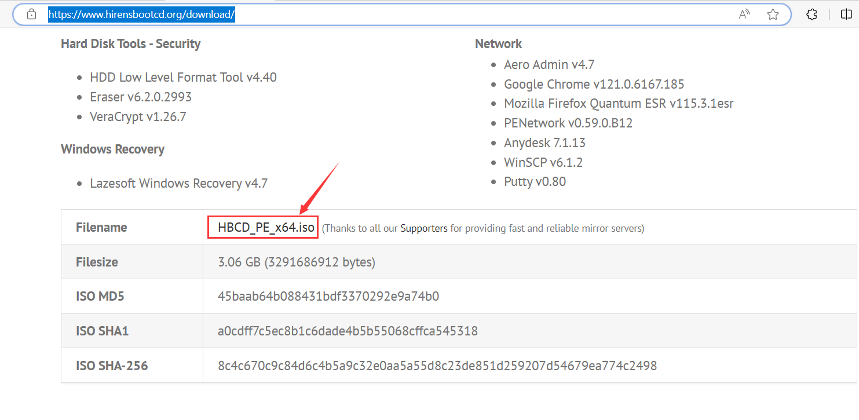Select the ISO MD5 hash value

click(329, 296)
